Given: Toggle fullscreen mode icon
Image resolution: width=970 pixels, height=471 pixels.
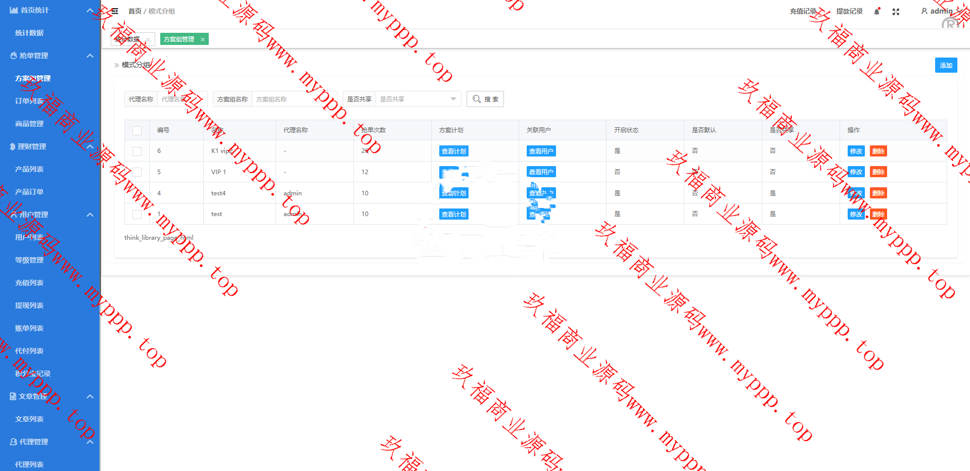Looking at the screenshot, I should [x=896, y=12].
